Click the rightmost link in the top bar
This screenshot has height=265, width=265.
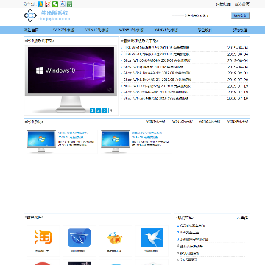point(242,4)
